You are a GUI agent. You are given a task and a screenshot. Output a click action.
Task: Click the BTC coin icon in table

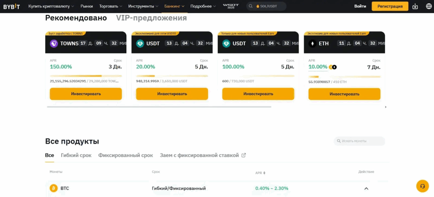pos(53,188)
